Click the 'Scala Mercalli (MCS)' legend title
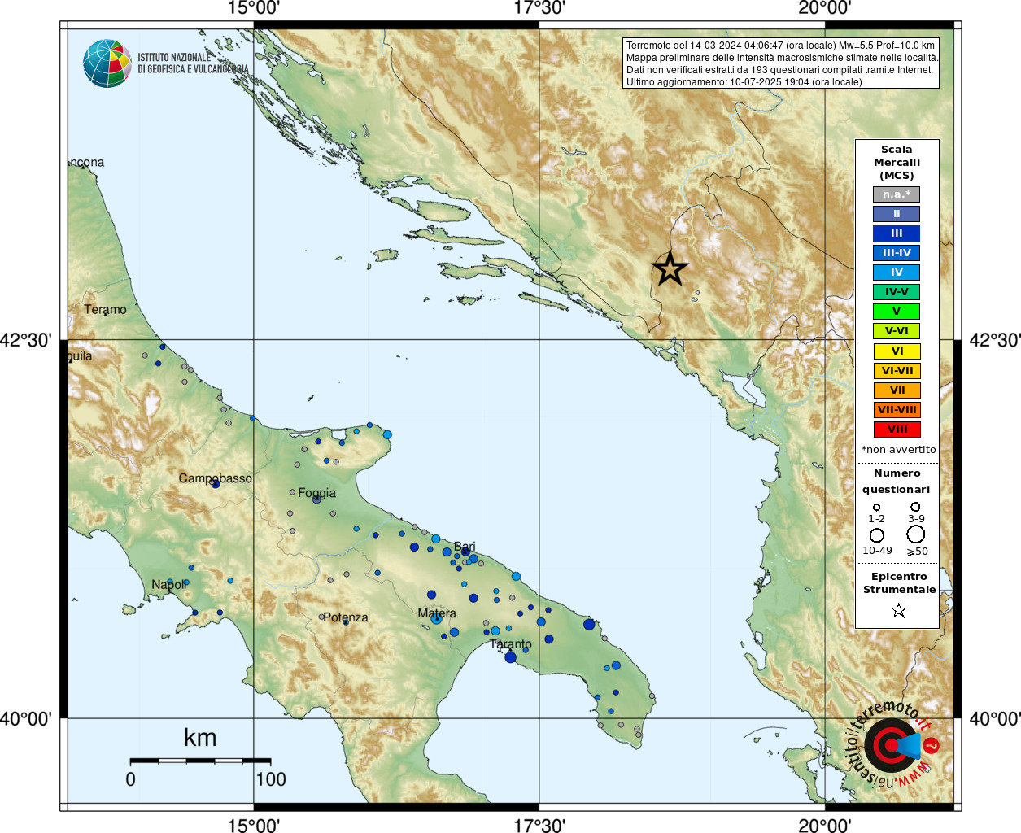The width and height of the screenshot is (1021, 833). click(897, 163)
